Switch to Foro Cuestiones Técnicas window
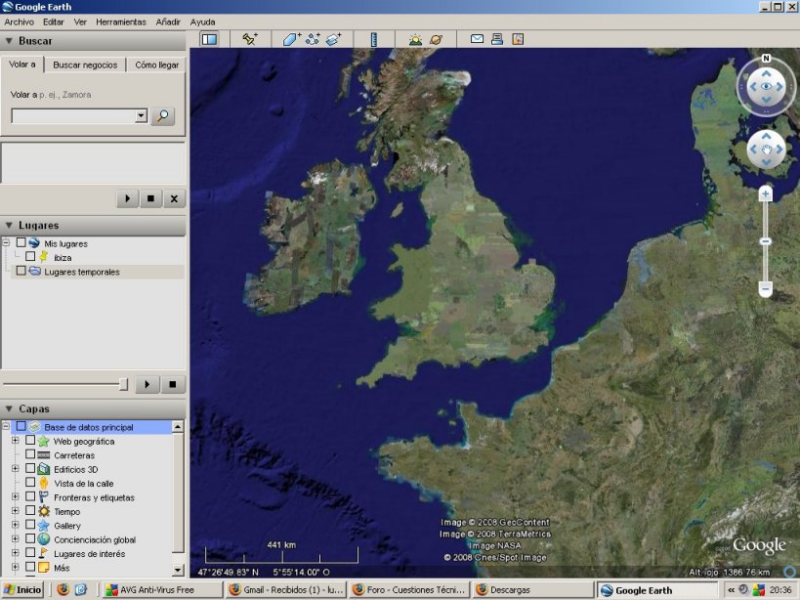The height and width of the screenshot is (600, 800). coord(409,590)
